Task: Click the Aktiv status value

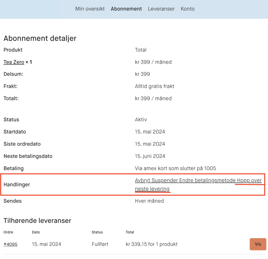Action: click(141, 120)
